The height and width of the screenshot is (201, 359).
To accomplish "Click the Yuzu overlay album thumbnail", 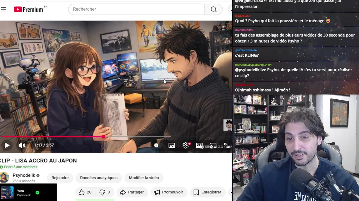I will coord(7,193).
